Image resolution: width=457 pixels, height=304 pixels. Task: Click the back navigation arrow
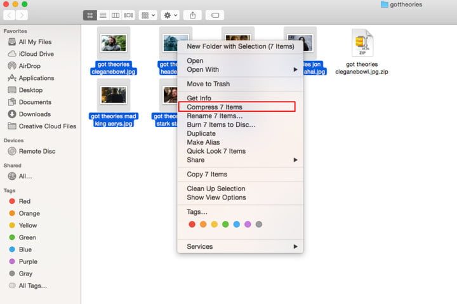click(11, 15)
